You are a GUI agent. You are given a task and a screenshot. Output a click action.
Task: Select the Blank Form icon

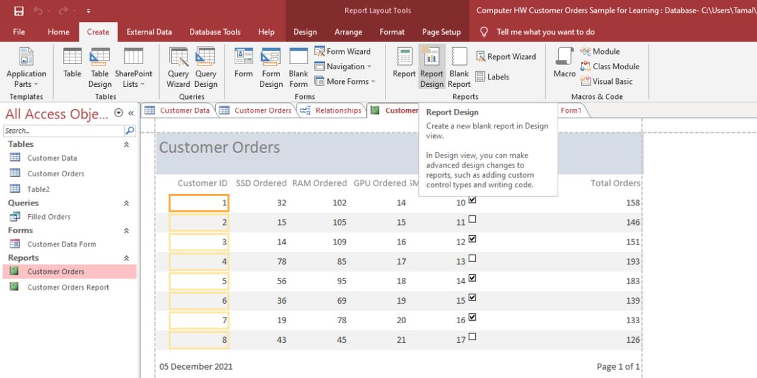coord(298,68)
